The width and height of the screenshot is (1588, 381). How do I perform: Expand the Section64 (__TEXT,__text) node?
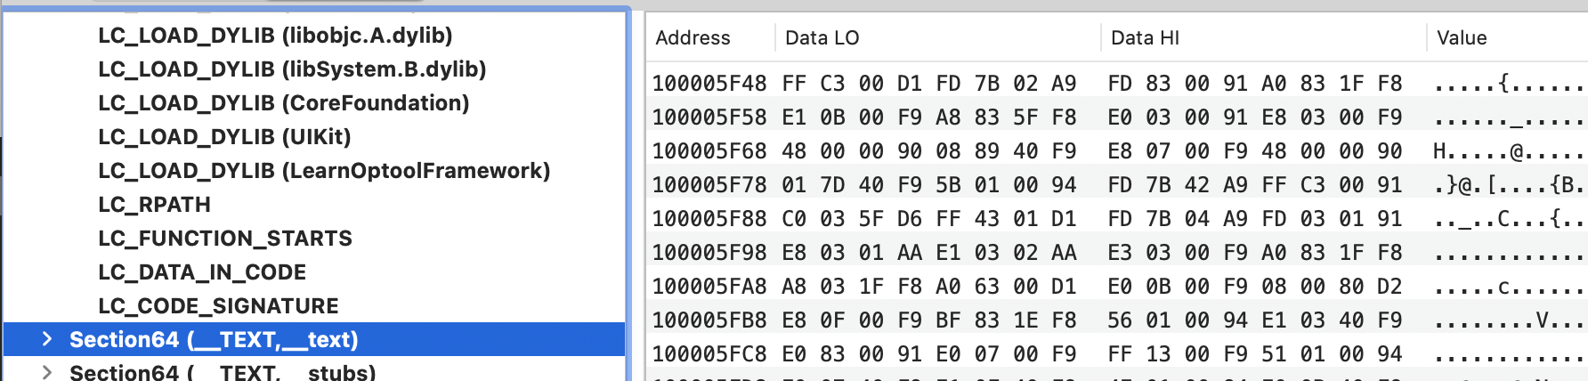(47, 339)
